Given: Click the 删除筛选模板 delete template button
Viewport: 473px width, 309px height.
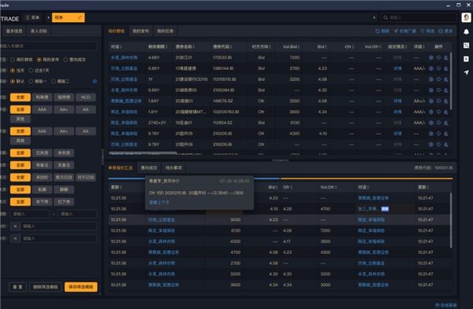Looking at the screenshot, I should point(46,287).
